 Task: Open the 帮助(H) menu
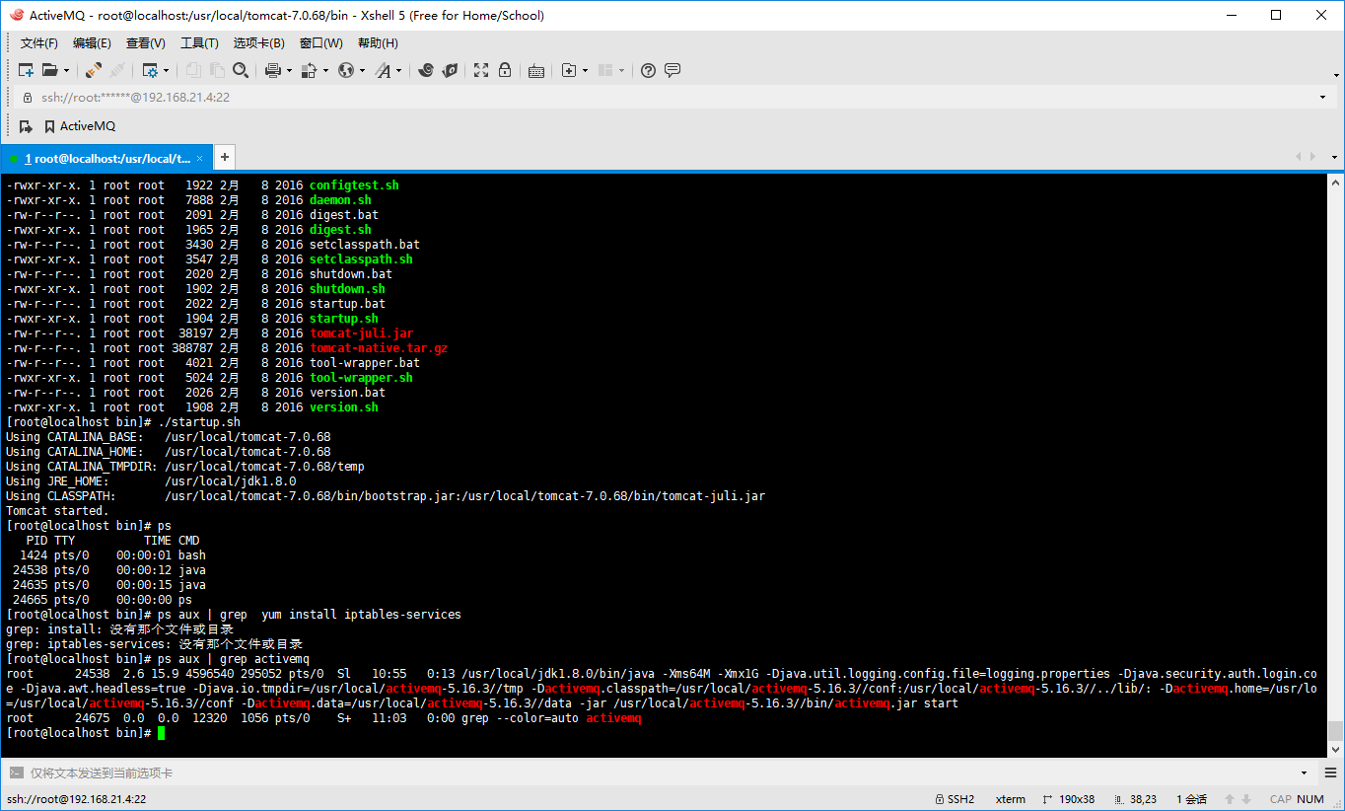click(x=378, y=43)
